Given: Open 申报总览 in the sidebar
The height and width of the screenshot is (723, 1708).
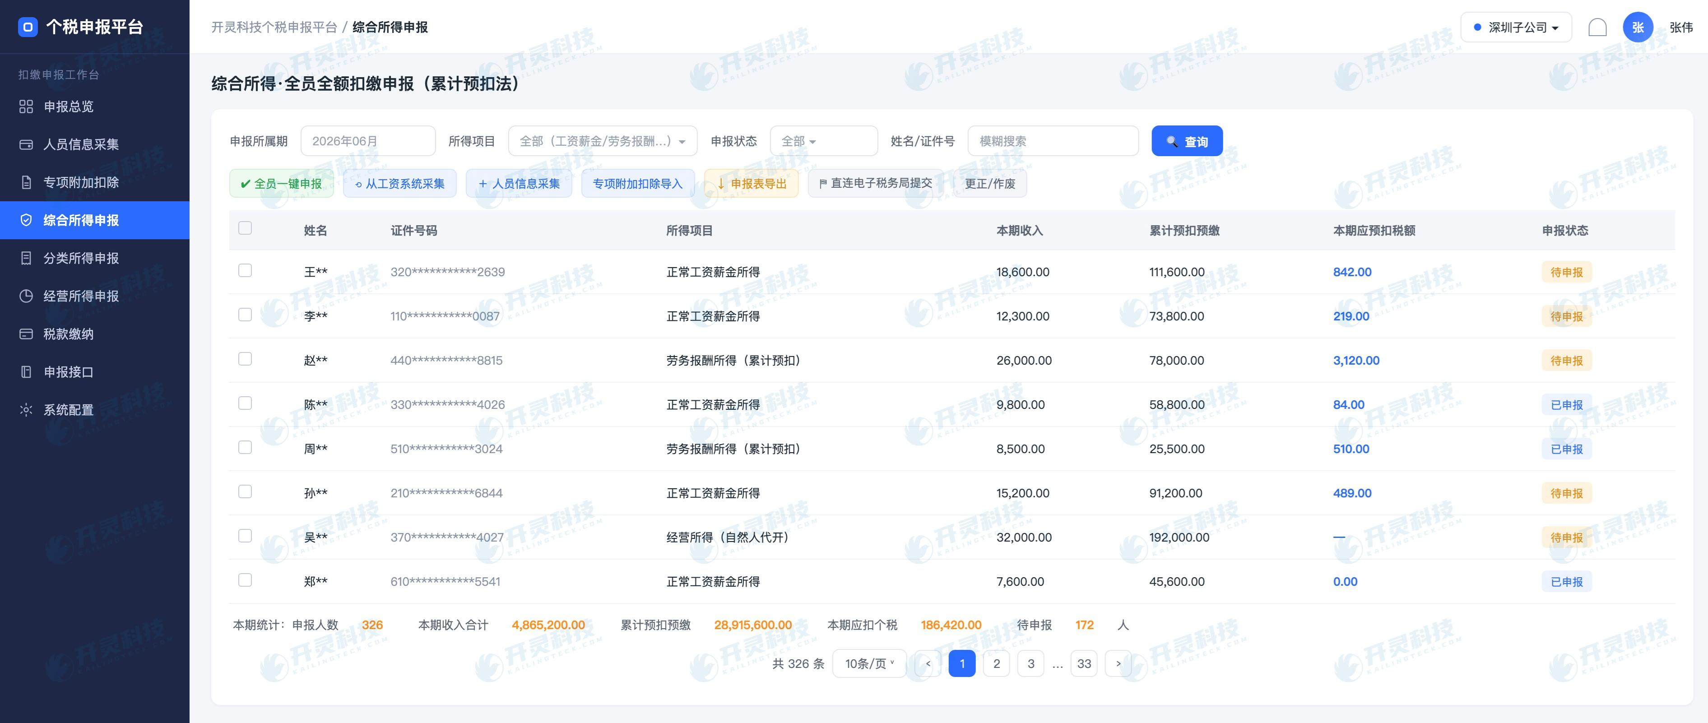Looking at the screenshot, I should (95, 107).
